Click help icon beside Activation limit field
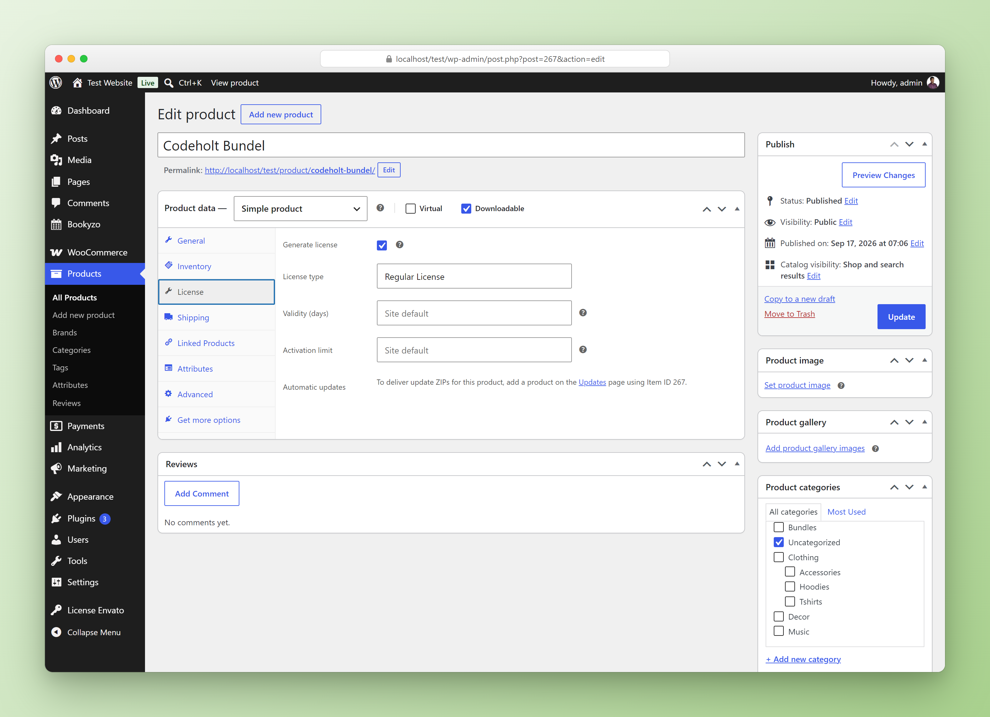 pos(583,349)
